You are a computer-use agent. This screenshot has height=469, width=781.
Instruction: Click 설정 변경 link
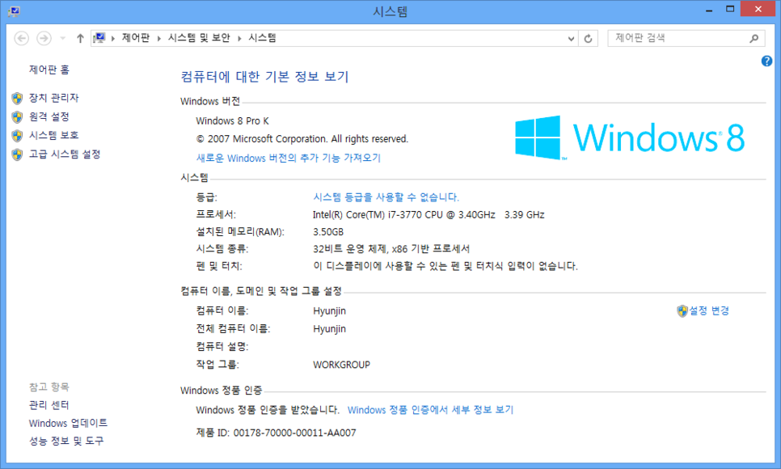tap(709, 311)
